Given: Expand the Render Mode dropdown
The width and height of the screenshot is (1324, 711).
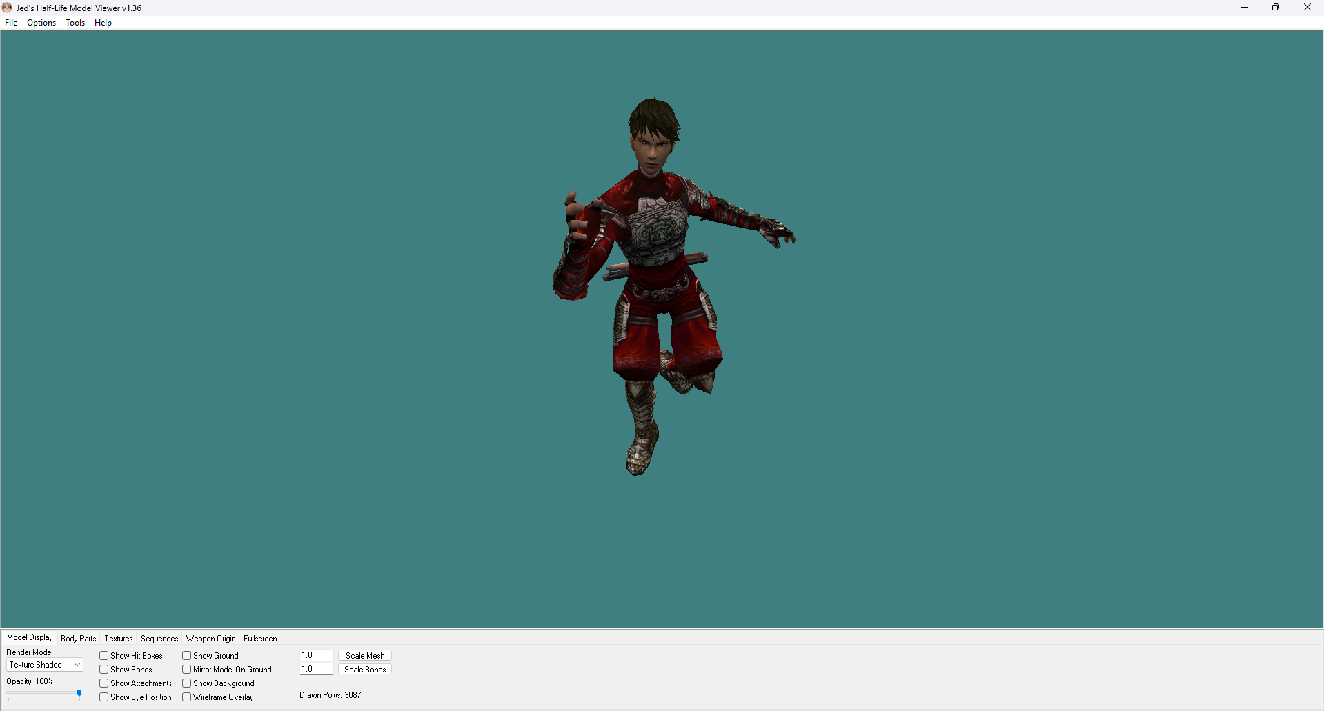Looking at the screenshot, I should [45, 665].
